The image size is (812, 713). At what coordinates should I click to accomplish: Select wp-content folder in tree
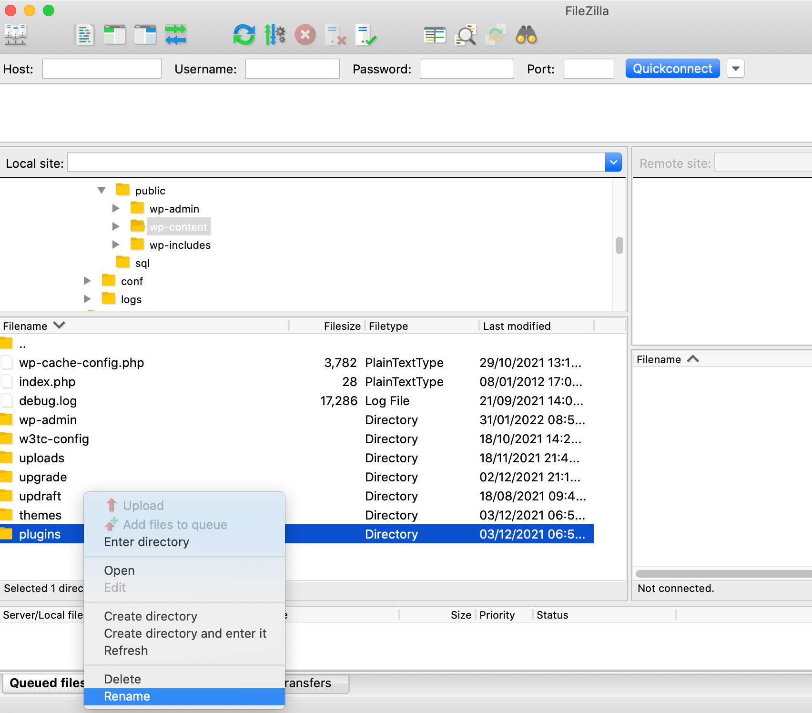point(178,227)
